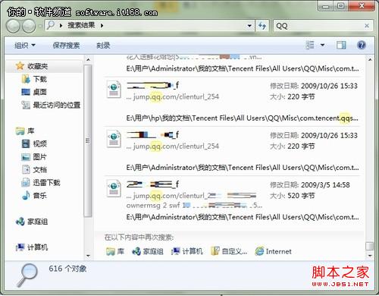Select 家庭组 in the navigation pane
Viewport: 379px width, 296px height.
(37, 222)
